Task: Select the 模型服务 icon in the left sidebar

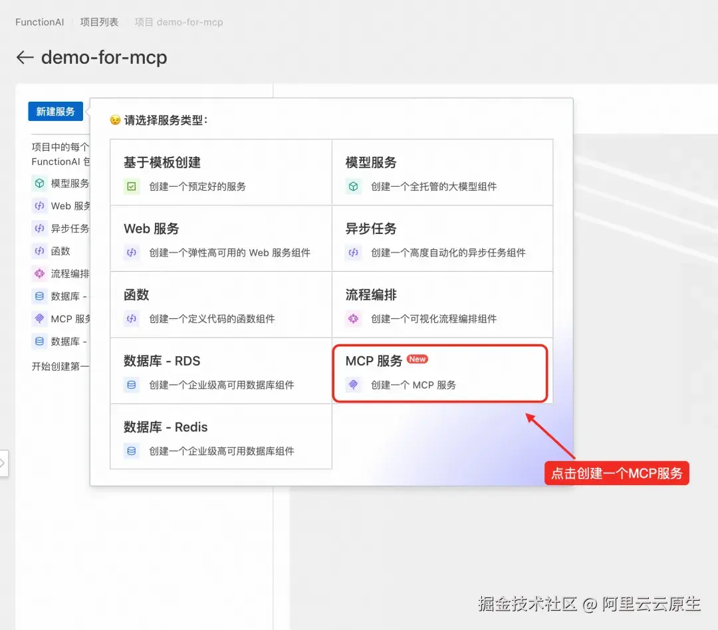Action: click(x=38, y=183)
